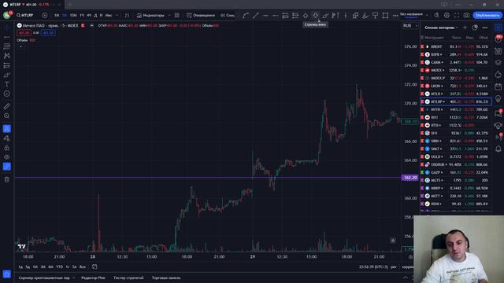Click the bar Replay (Симулятор) button
Viewport: 504px width, 283px height.
pos(228,16)
